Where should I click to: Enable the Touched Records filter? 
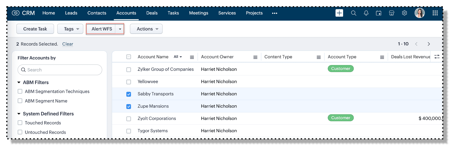tap(20, 123)
